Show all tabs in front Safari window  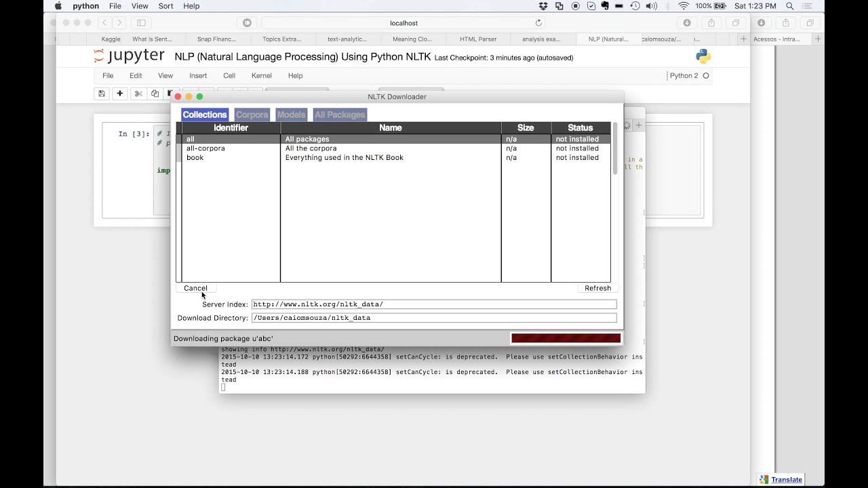736,23
